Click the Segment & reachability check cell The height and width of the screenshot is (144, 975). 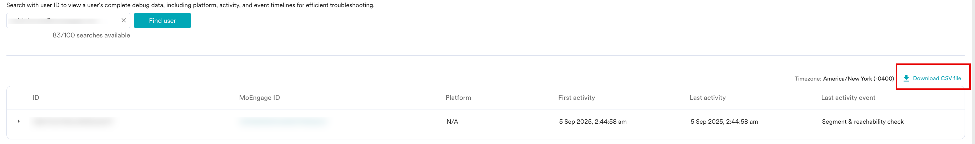(x=862, y=122)
